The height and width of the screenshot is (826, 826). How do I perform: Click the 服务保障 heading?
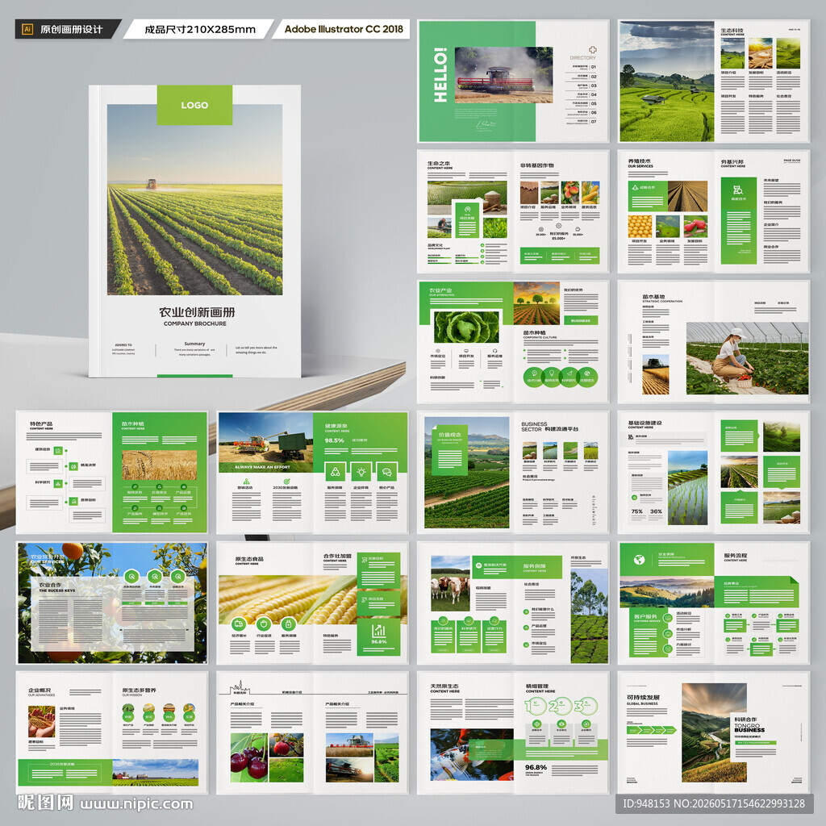click(x=535, y=566)
